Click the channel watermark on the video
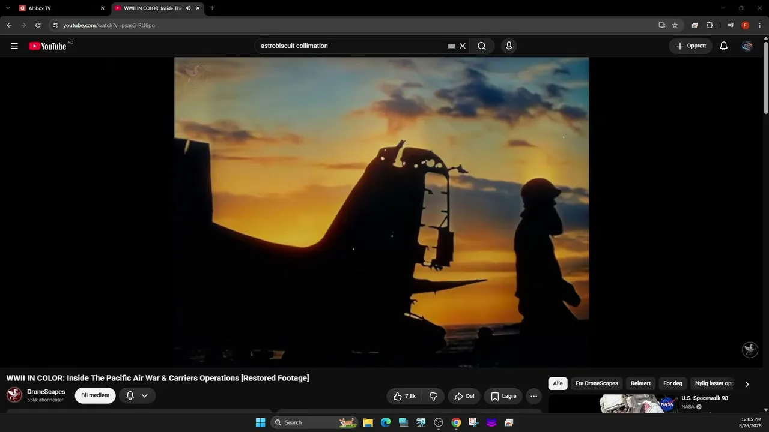The height and width of the screenshot is (432, 769). (750, 350)
